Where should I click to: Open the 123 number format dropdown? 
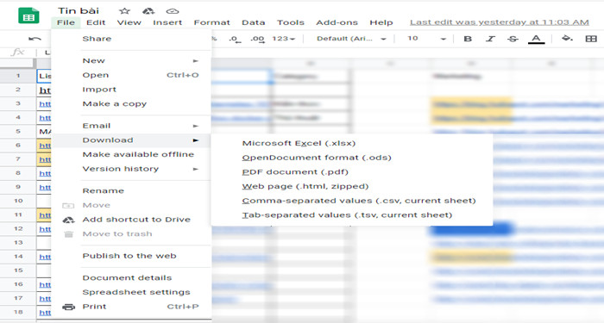point(284,39)
